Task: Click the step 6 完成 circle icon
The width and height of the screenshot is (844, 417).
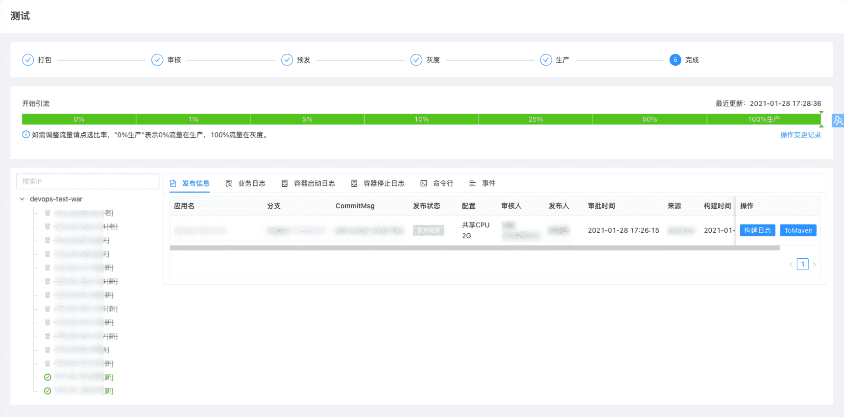Action: click(x=675, y=60)
